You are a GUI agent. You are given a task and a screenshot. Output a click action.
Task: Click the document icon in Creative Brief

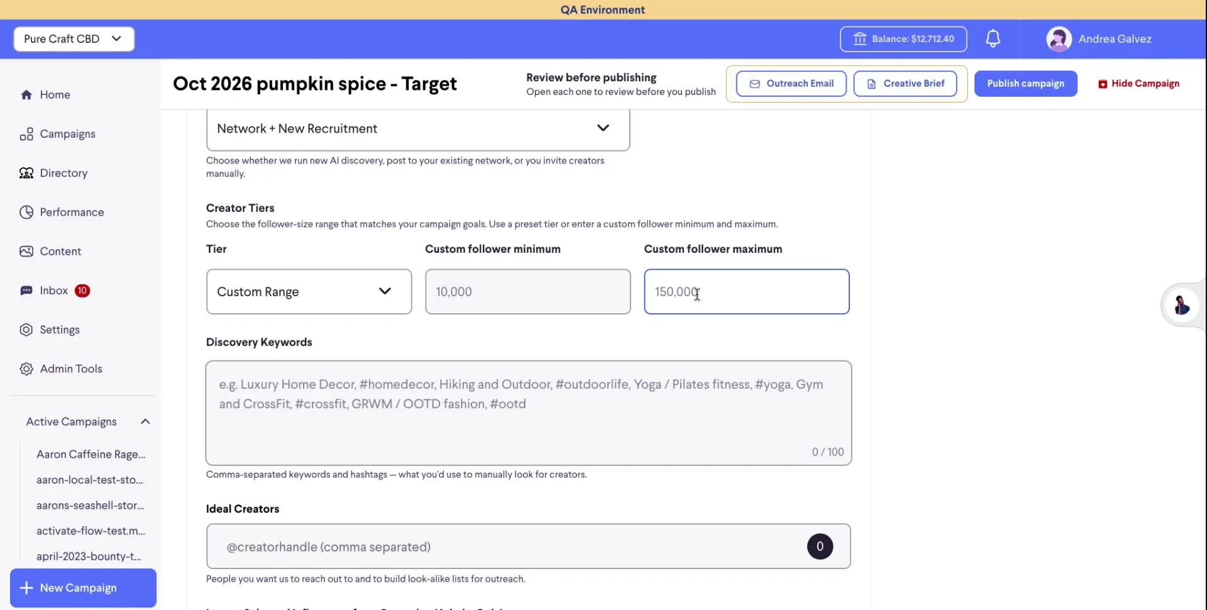click(871, 84)
